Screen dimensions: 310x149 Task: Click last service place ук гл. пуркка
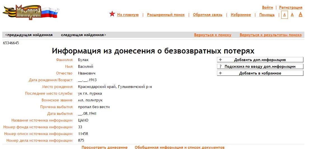tap(90, 93)
